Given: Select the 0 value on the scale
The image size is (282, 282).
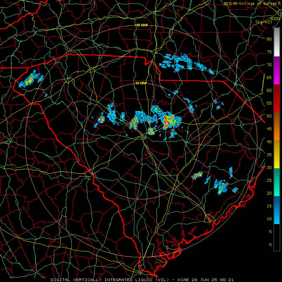Looking at the screenshot, I should (270, 245).
